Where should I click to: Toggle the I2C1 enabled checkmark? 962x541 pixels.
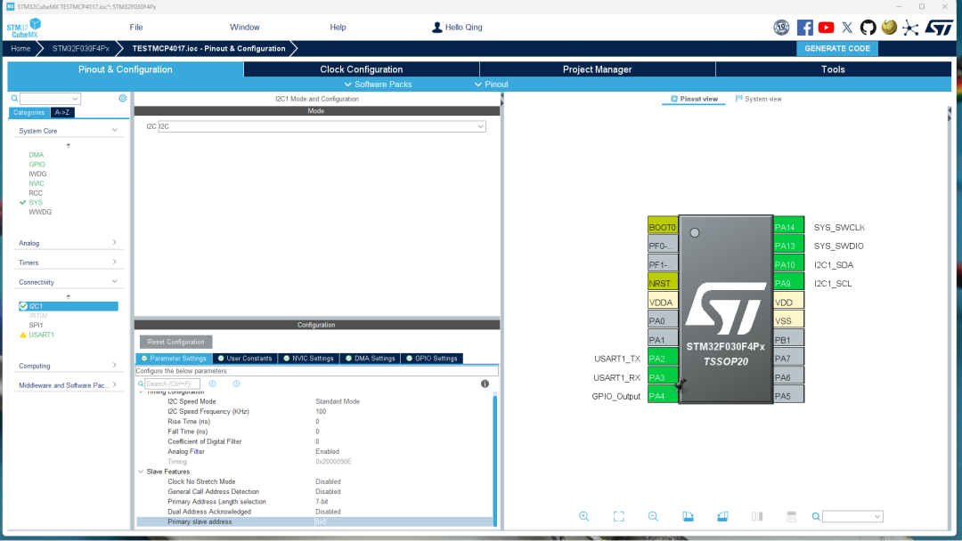23,306
